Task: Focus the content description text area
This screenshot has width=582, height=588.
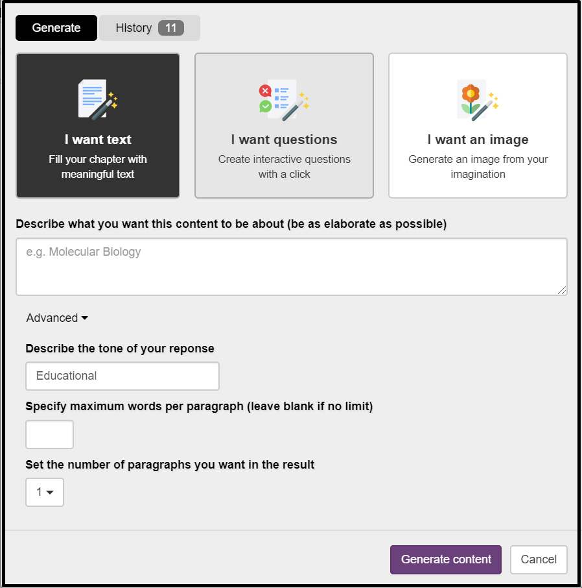Action: click(x=291, y=266)
